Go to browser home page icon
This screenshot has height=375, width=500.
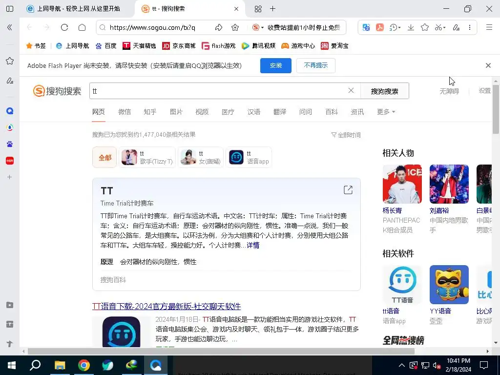pyautogui.click(x=82, y=27)
